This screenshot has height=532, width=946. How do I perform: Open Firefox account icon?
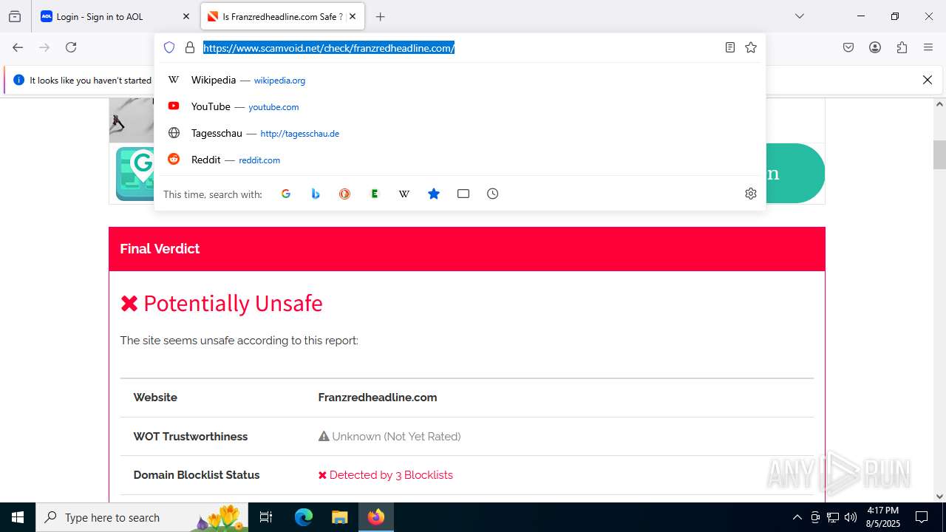875,47
